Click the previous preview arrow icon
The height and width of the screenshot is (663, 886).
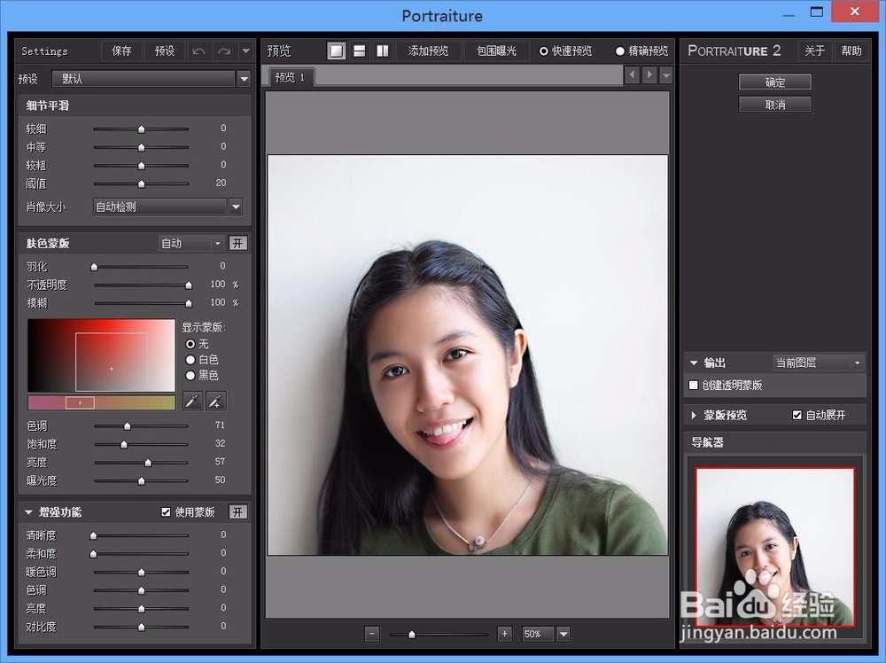(631, 74)
